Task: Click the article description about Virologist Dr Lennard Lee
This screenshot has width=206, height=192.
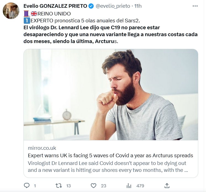Action: [108, 167]
